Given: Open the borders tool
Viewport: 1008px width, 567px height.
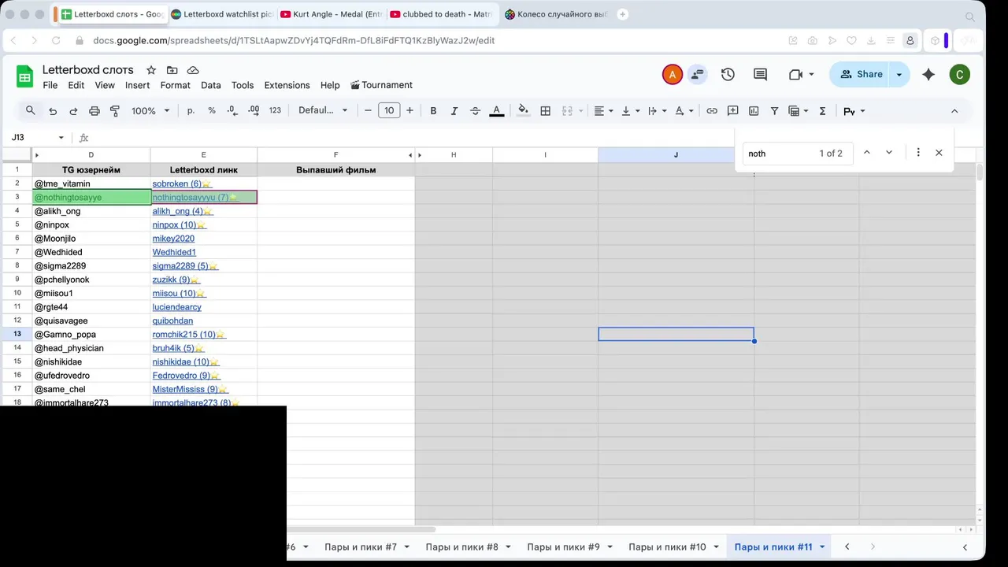Looking at the screenshot, I should (545, 111).
